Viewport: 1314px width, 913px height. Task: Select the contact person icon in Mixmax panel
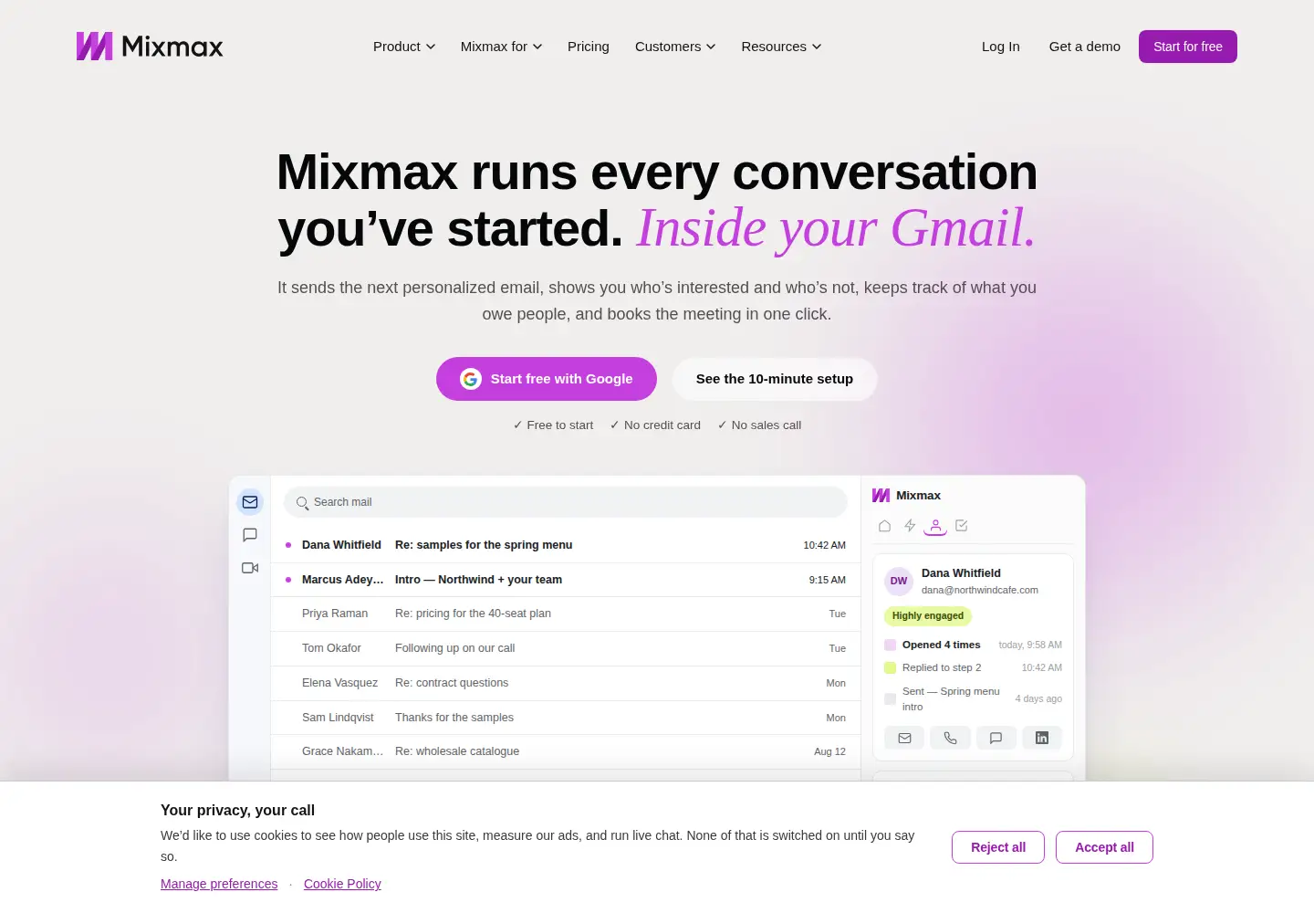[x=935, y=526]
